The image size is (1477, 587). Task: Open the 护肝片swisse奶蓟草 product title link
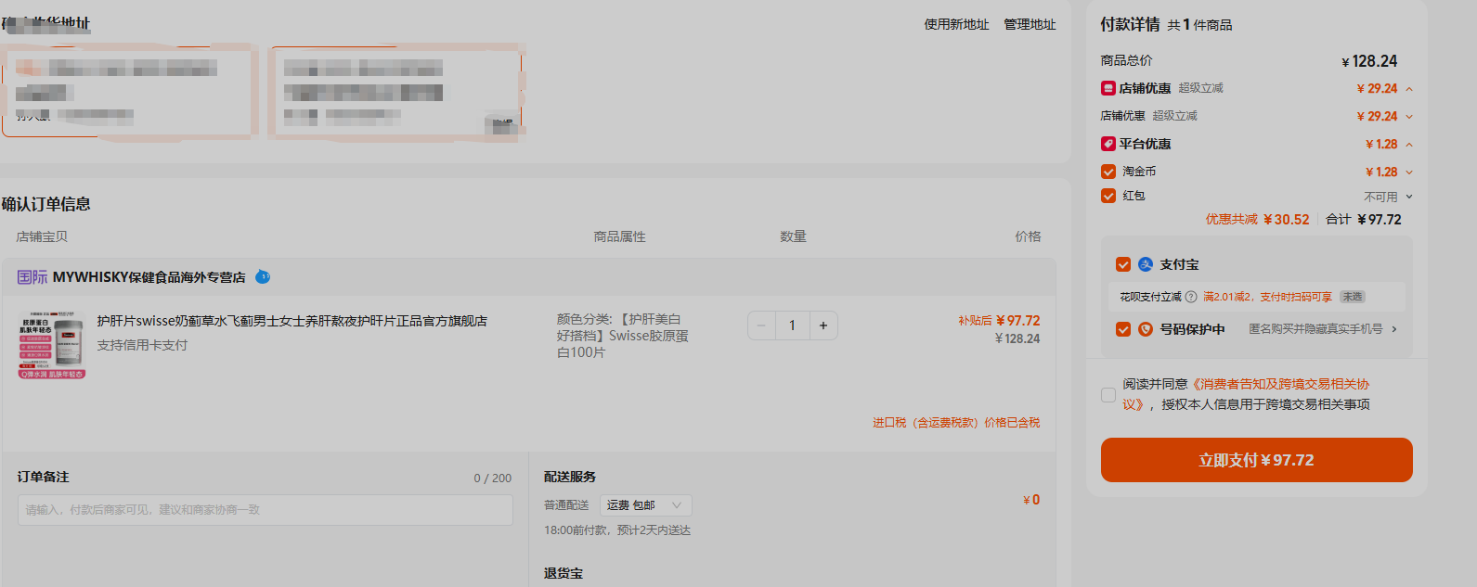(x=292, y=321)
